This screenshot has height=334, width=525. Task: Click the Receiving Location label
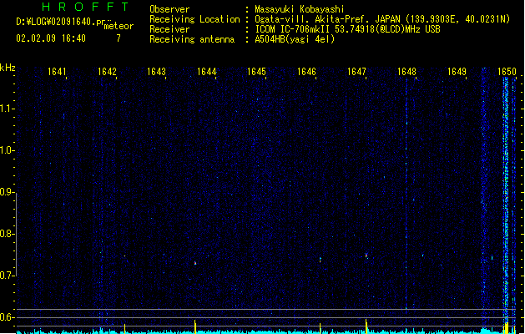[194, 19]
